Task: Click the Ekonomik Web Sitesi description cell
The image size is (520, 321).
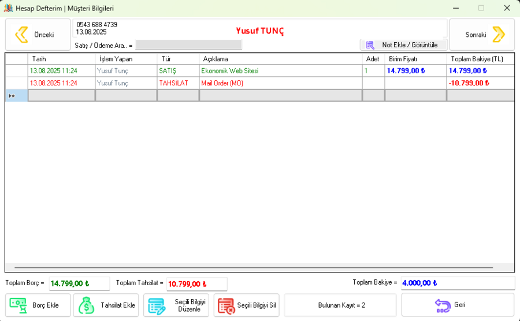Action: [281, 70]
